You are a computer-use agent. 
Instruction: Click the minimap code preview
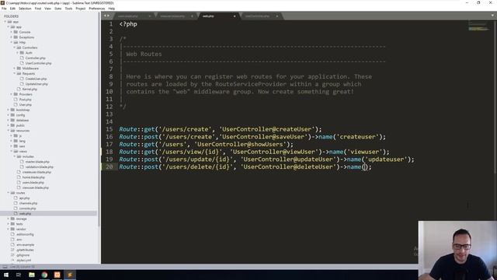point(478,26)
